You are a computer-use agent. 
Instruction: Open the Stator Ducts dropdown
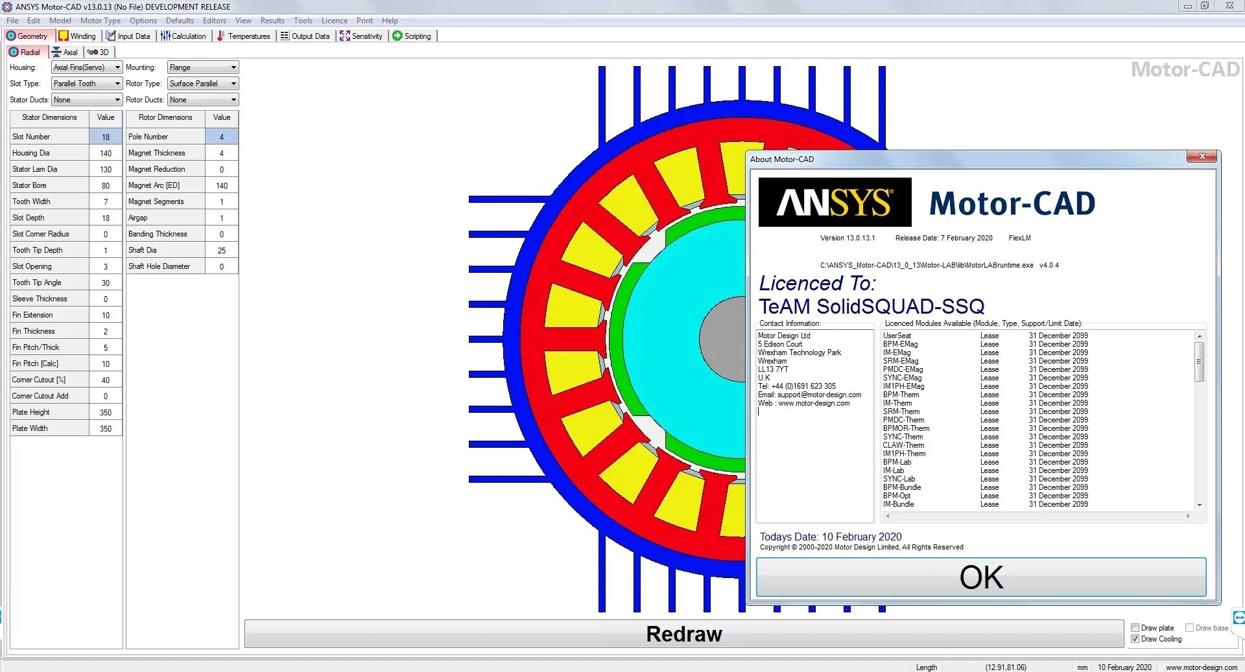[x=87, y=100]
